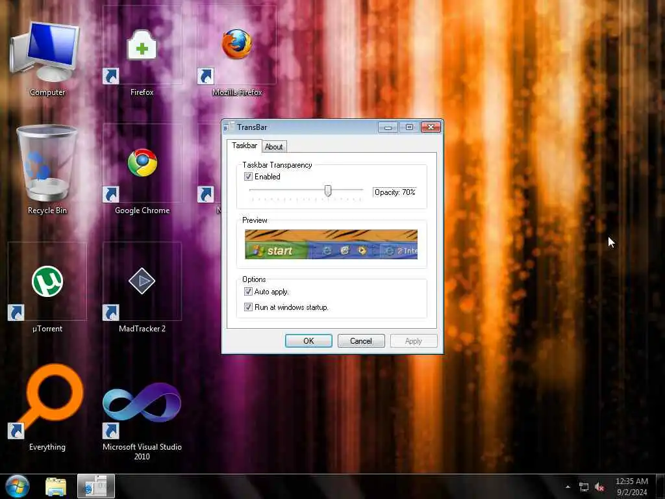The width and height of the screenshot is (665, 499).
Task: Show hidden system tray icons
Action: click(x=568, y=487)
